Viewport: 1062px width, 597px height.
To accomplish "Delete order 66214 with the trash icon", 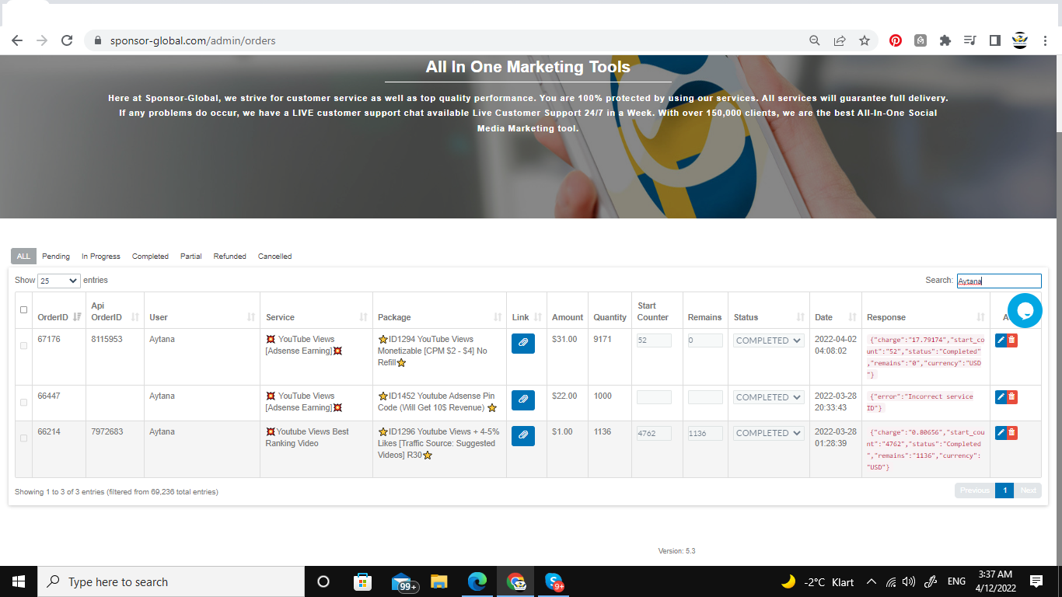I will 1011,432.
